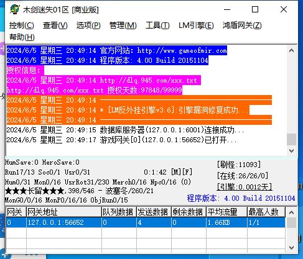Viewport: 303px width, 259px height.
Task: Open the 选项(P) menu
Action: (88, 25)
